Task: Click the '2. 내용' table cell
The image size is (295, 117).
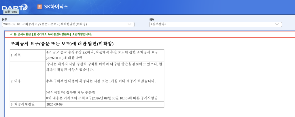Action: pos(28,81)
